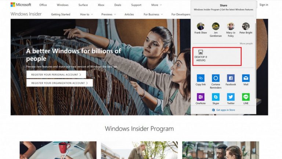Open the Articles page
The height and width of the screenshot is (159, 282).
[129, 14]
